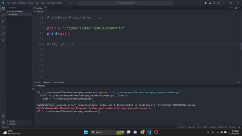Open clock and date in taskbar
The image size is (242, 136).
(234, 132)
